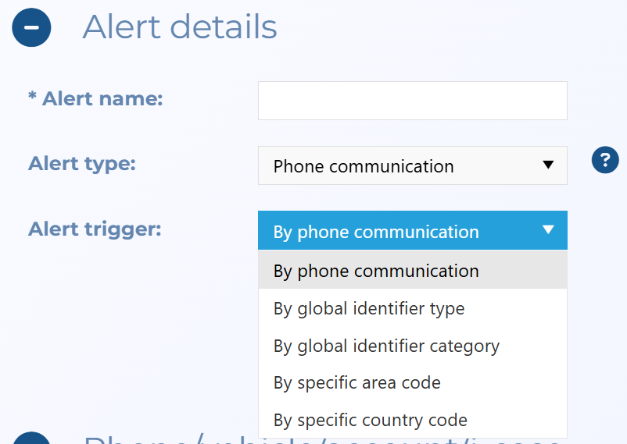Click the white Alert trigger dropdown arrow
The height and width of the screenshot is (444, 627).
tap(548, 229)
